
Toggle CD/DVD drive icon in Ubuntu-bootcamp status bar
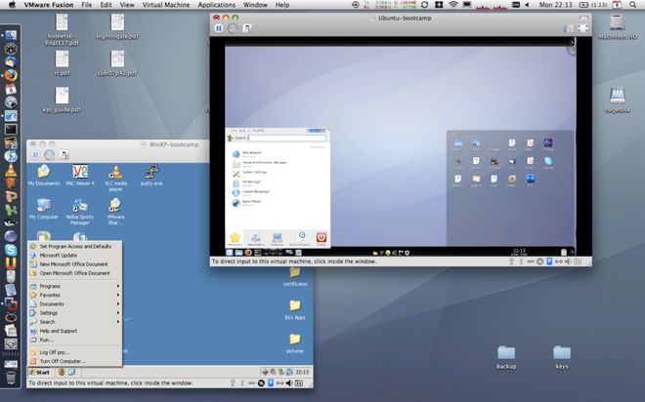pyautogui.click(x=539, y=261)
